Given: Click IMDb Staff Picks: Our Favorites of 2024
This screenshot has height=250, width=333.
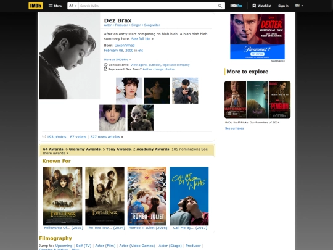Looking at the screenshot, I should pos(252,122).
